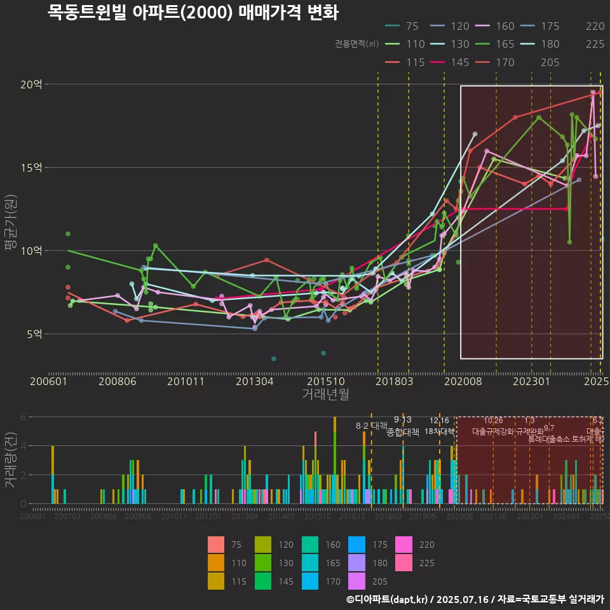Click the 6 tick on the volume y-axis

(24, 417)
